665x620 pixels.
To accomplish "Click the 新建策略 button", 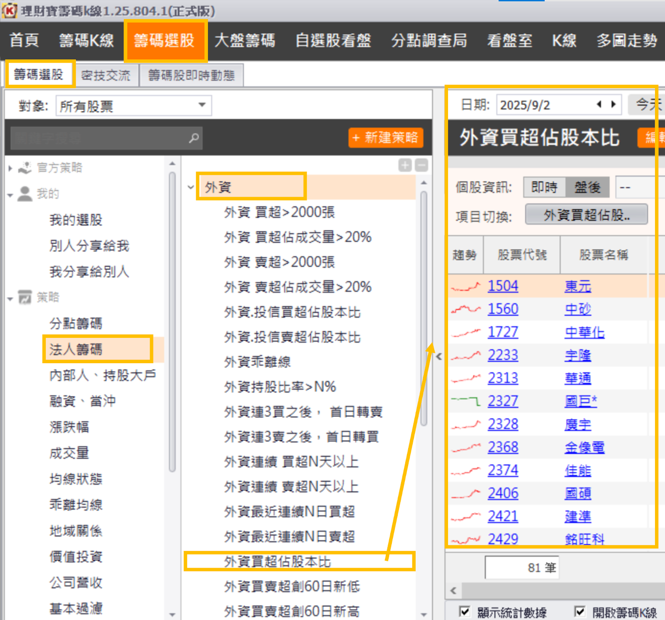I will (385, 138).
